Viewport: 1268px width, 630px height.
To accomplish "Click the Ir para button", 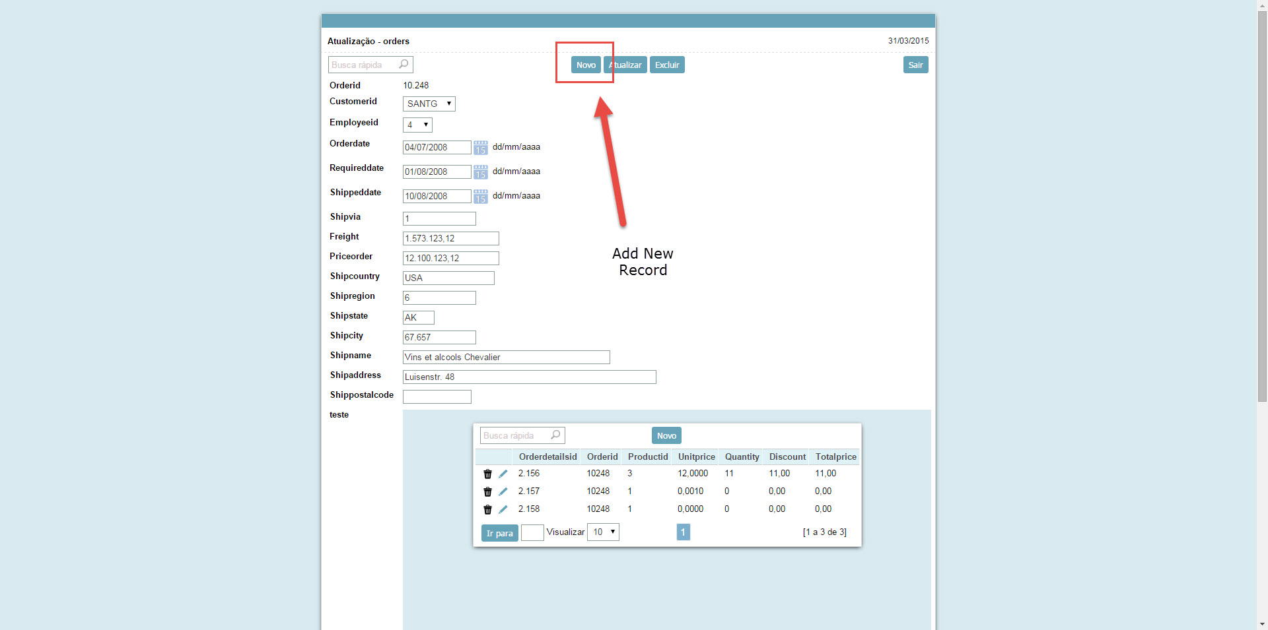I will (x=500, y=533).
